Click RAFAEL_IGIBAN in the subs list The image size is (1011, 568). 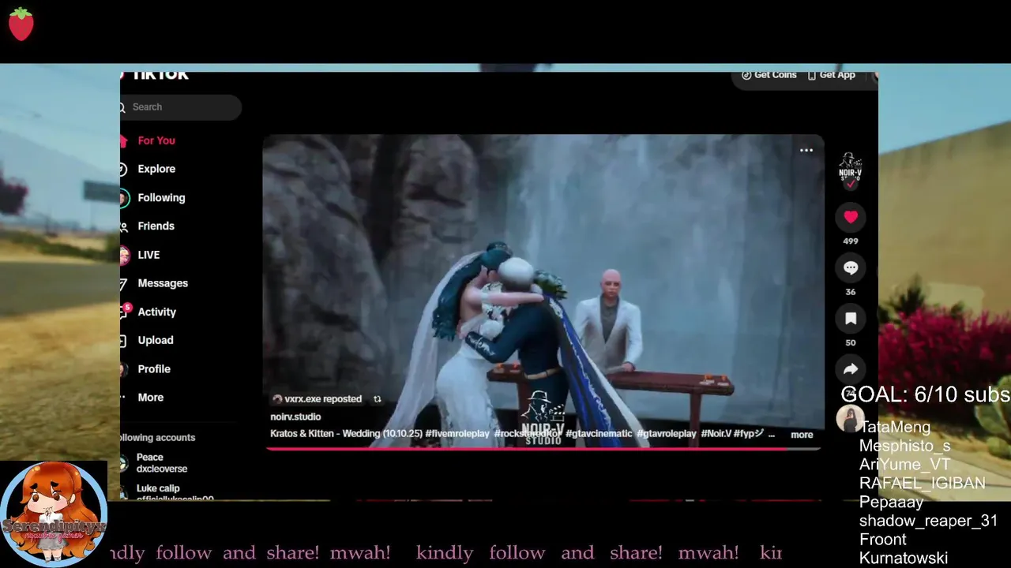point(922,483)
